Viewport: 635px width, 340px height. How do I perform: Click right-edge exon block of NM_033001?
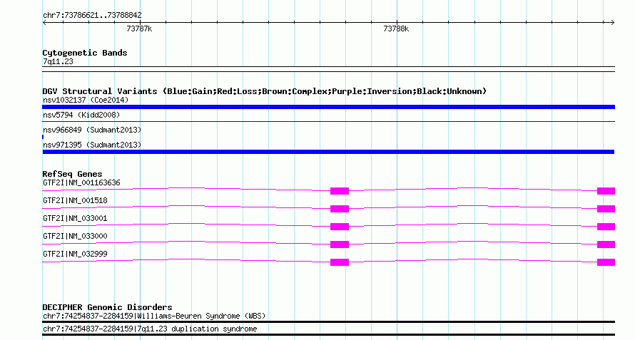coord(606,227)
